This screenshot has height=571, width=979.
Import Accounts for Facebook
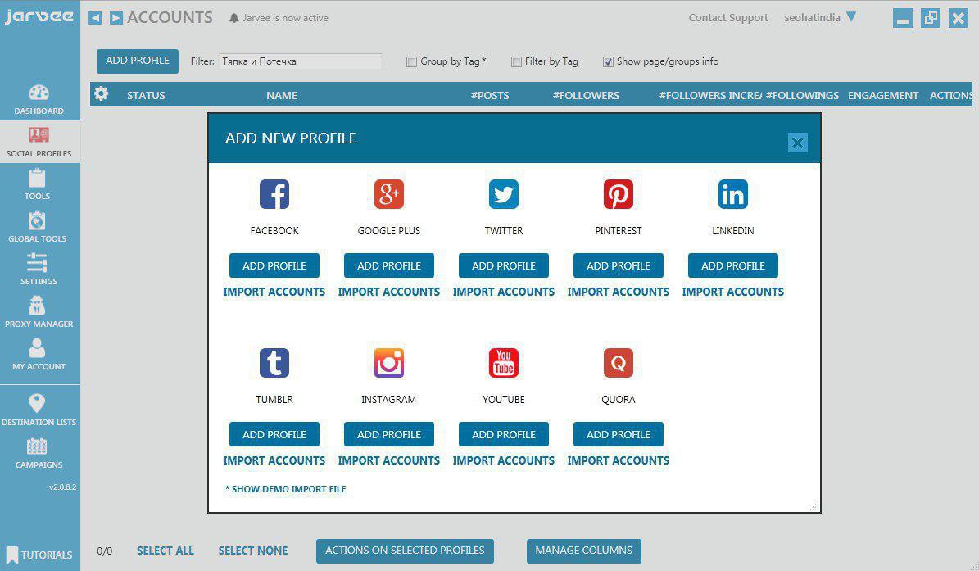coord(274,292)
